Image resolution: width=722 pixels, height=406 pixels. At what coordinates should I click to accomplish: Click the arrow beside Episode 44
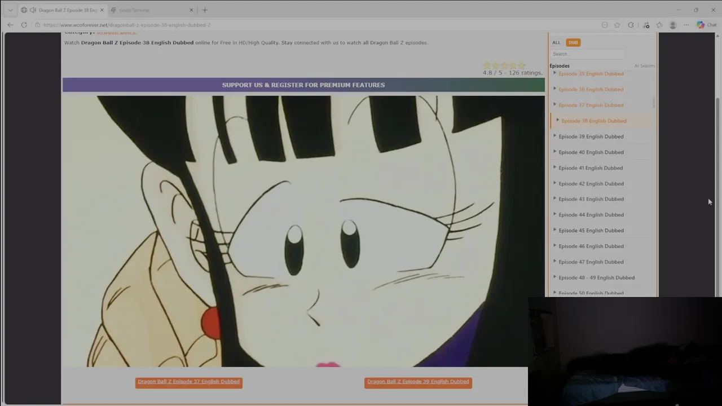(x=554, y=214)
